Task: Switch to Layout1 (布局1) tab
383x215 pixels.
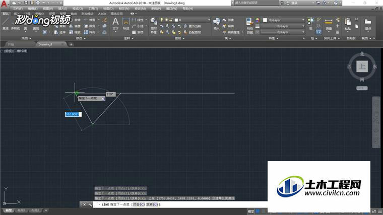Action: pyautogui.click(x=21, y=210)
